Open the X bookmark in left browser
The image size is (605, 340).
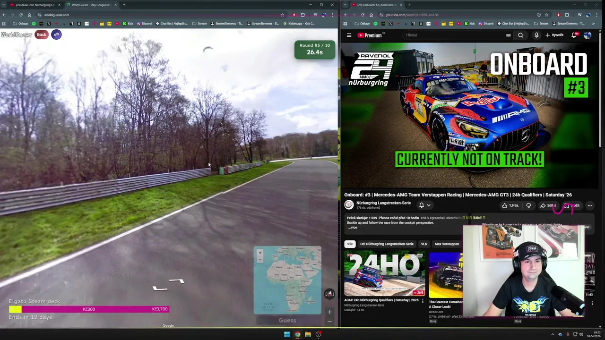[49, 24]
